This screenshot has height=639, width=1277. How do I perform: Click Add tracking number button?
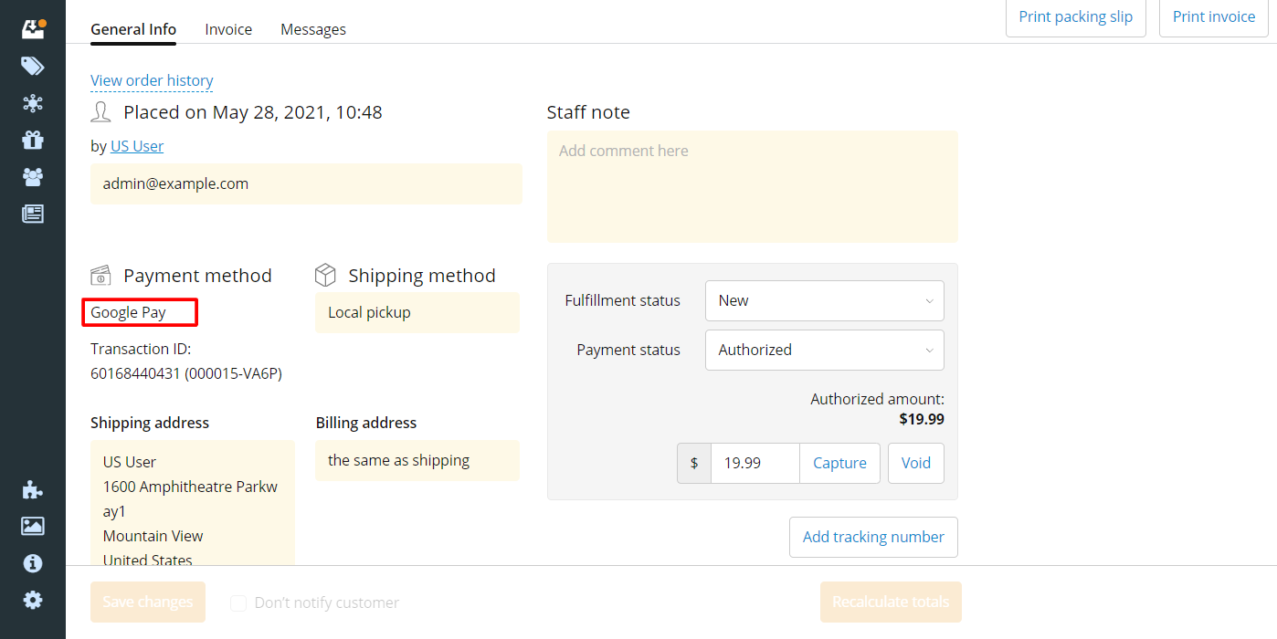[x=873, y=537]
